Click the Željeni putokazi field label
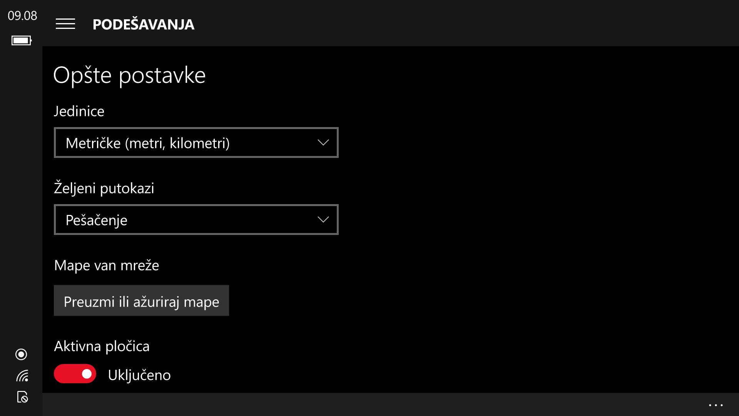The height and width of the screenshot is (416, 739). (104, 188)
